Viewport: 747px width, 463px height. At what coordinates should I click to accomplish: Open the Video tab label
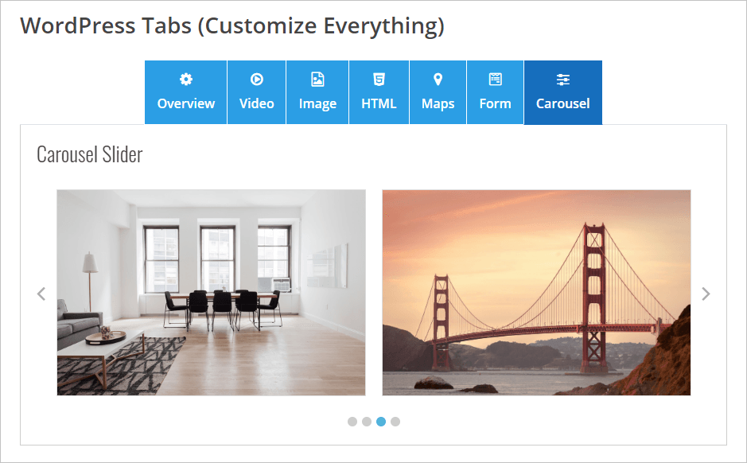coord(257,103)
